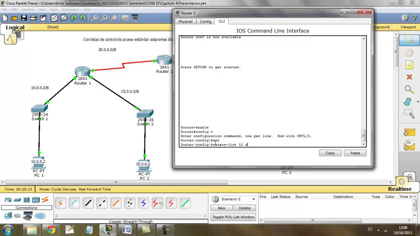Reset workspace zoom with magnifier R icon
Viewport: 420px width, 236px height.
tap(104, 18)
